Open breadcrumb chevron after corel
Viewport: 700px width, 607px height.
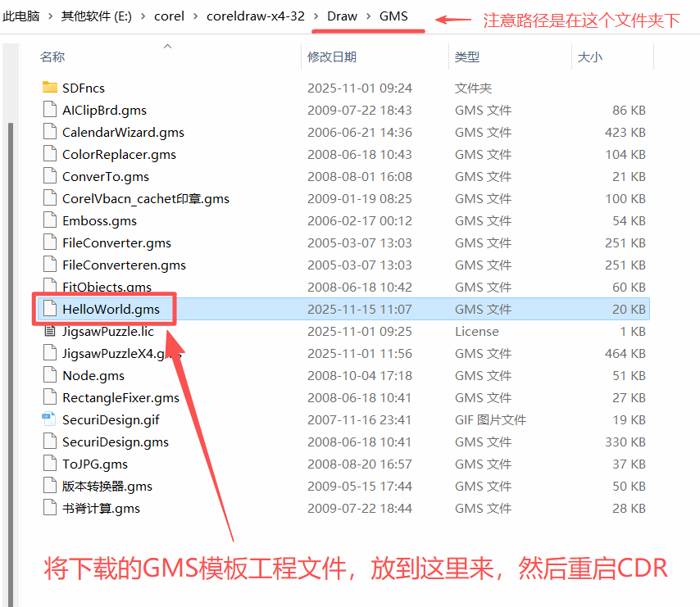pyautogui.click(x=194, y=16)
